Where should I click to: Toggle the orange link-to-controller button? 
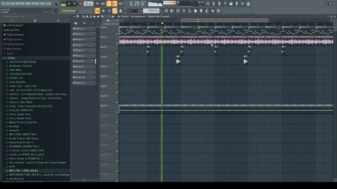point(115,10)
